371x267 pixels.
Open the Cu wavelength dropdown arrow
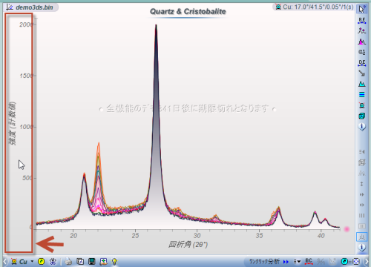32,261
